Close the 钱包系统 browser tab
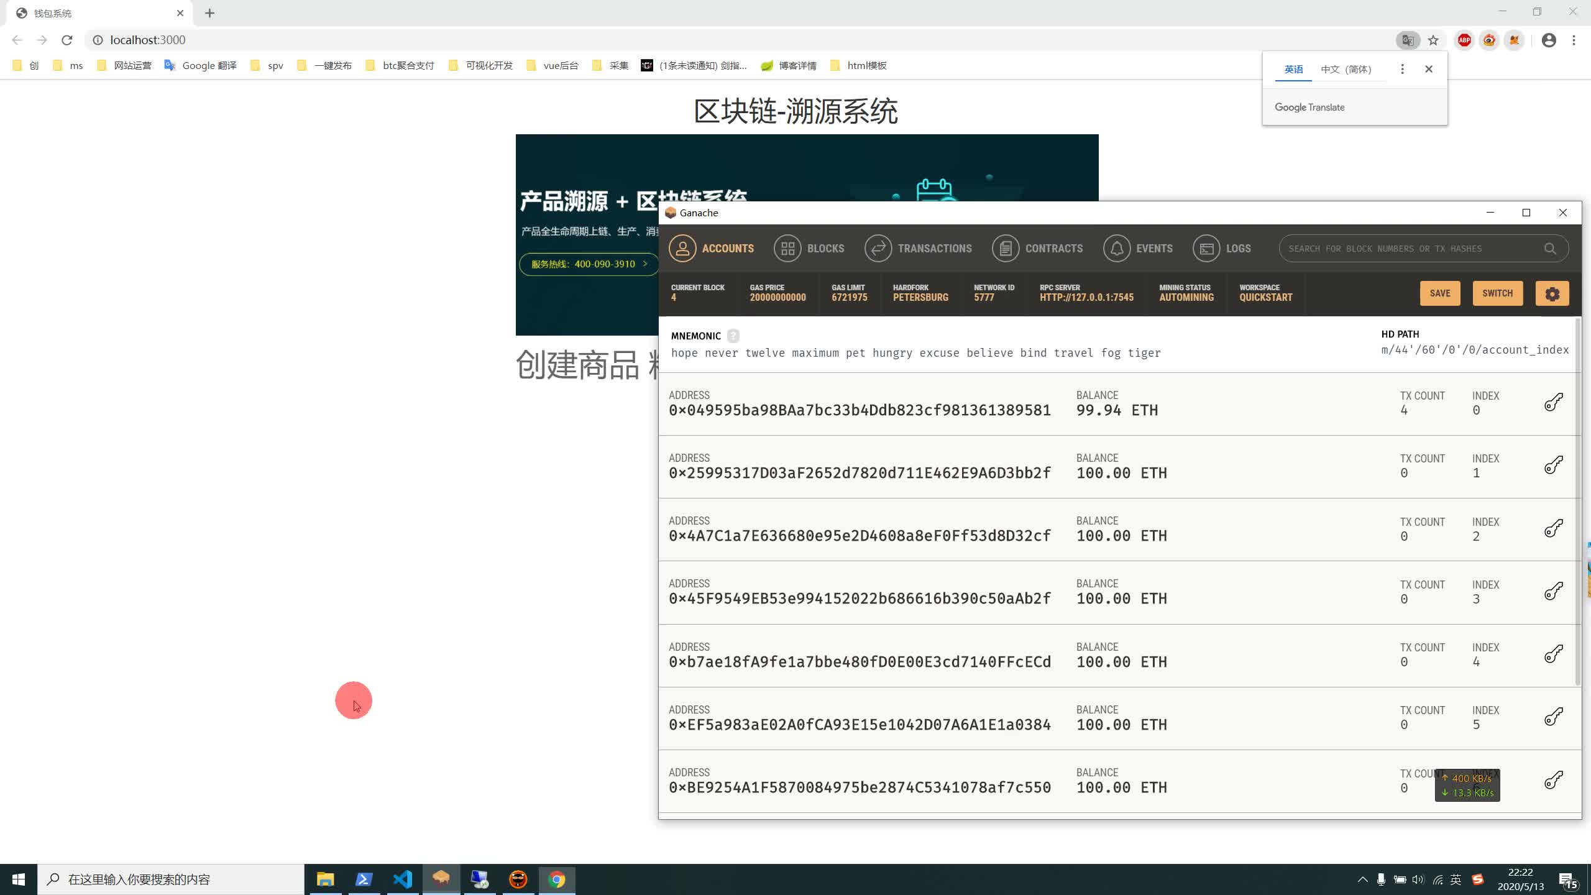Viewport: 1591px width, 895px height. pos(180,13)
